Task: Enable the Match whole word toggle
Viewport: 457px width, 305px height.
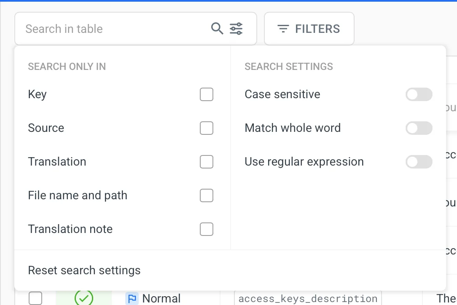Action: tap(419, 128)
